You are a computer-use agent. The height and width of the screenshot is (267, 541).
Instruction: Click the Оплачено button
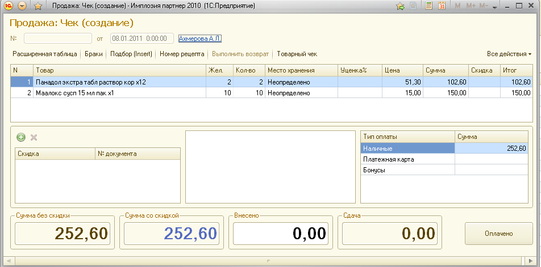pos(498,234)
